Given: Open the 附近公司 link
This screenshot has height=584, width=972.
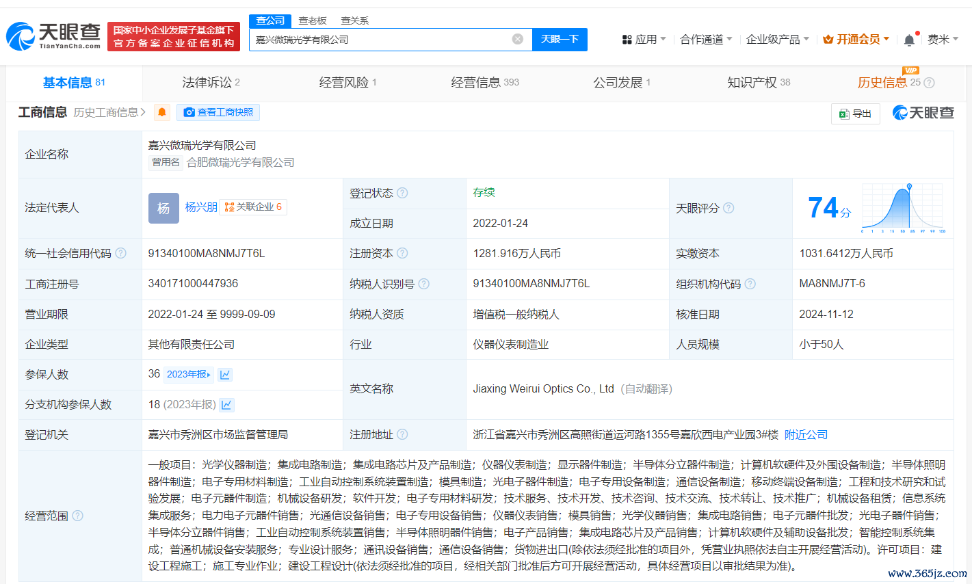Looking at the screenshot, I should (806, 434).
